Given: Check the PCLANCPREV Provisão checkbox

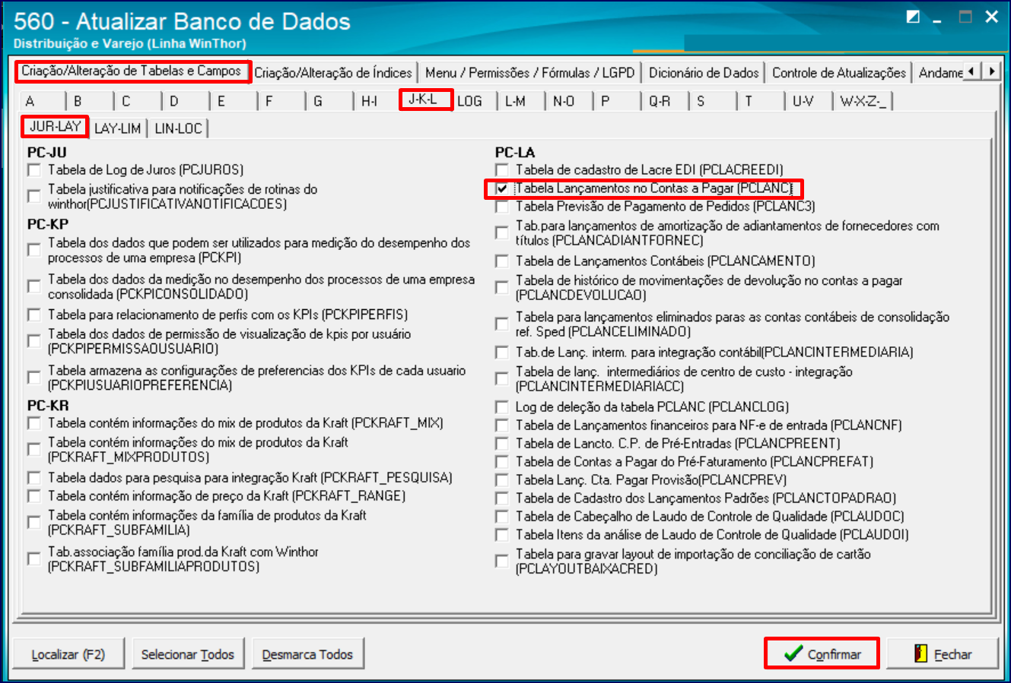Looking at the screenshot, I should [502, 480].
